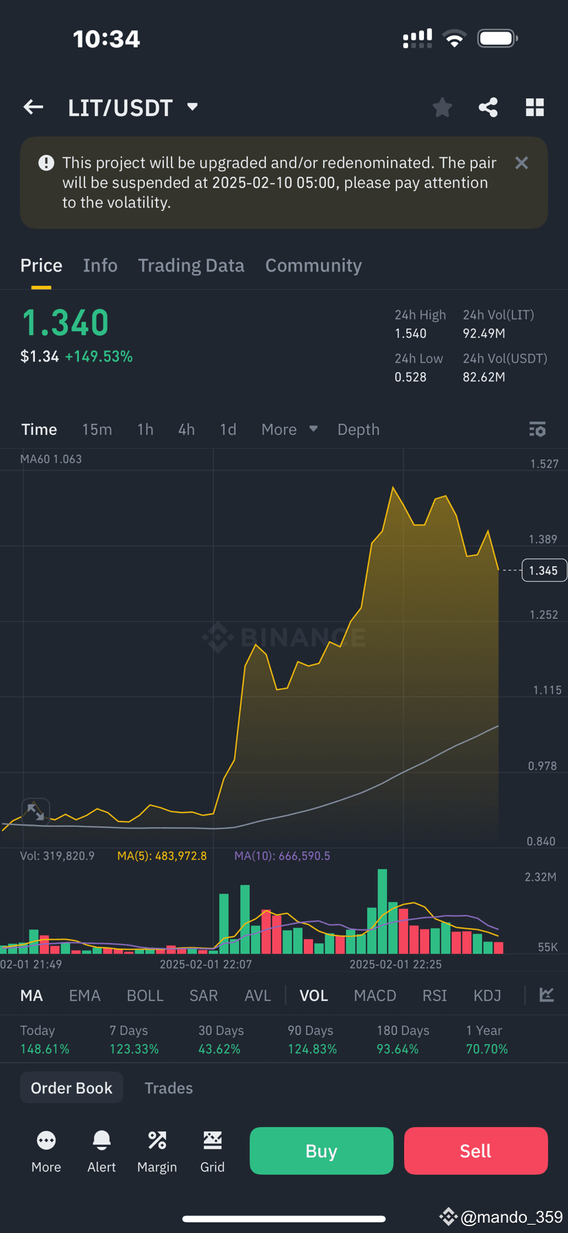The width and height of the screenshot is (568, 1233).
Task: Tap the 1 Year 70.70% performance value
Action: point(487,1049)
